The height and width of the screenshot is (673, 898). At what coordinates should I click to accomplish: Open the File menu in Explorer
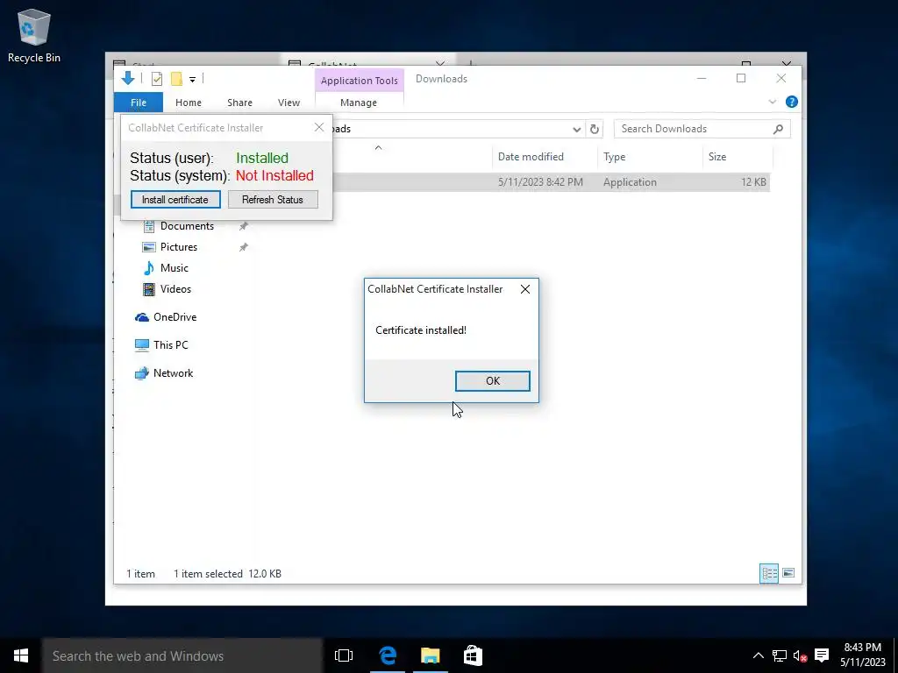139,103
